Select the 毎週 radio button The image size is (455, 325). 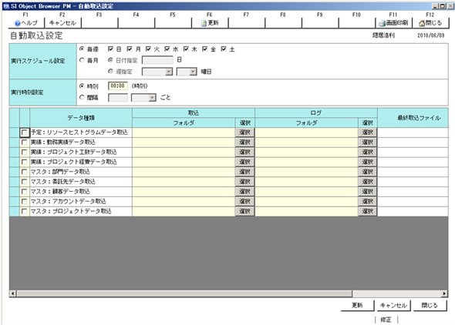point(82,49)
